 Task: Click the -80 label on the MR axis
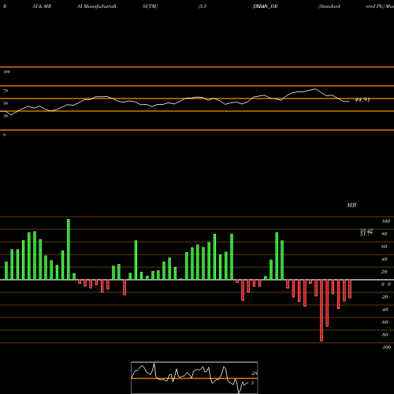(x=385, y=335)
